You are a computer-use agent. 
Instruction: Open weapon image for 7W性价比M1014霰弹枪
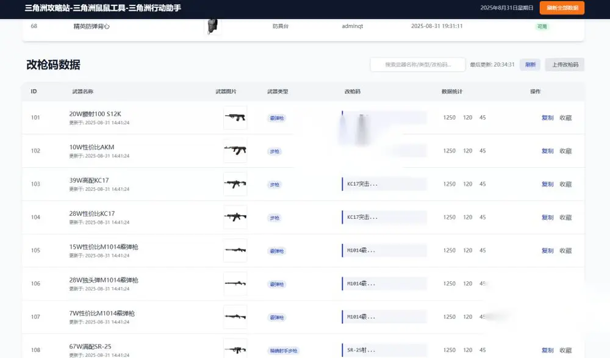click(x=235, y=317)
